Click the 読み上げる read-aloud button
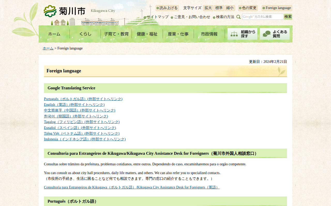Screen dimensions: 331x206 [167, 8]
